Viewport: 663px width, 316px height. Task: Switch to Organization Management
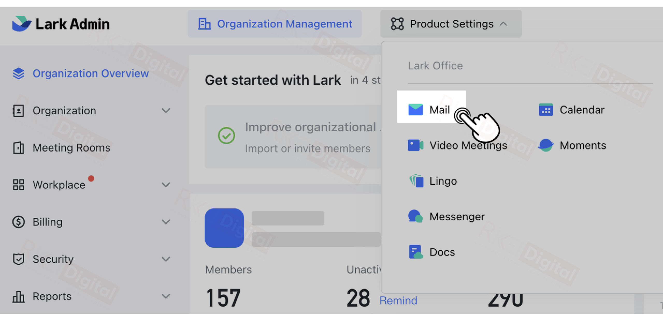pos(275,24)
